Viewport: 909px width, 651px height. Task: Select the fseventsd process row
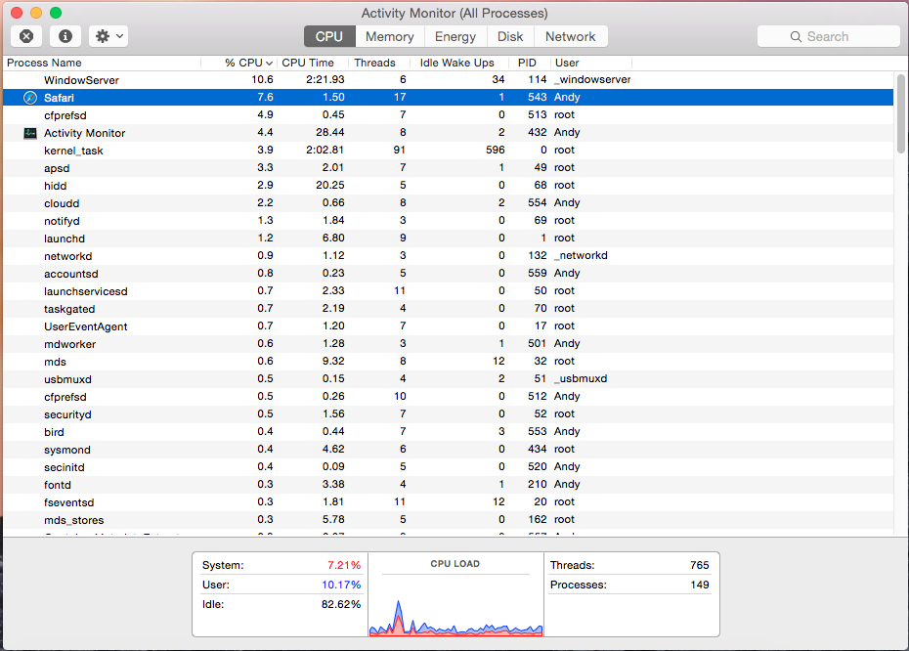coord(448,502)
